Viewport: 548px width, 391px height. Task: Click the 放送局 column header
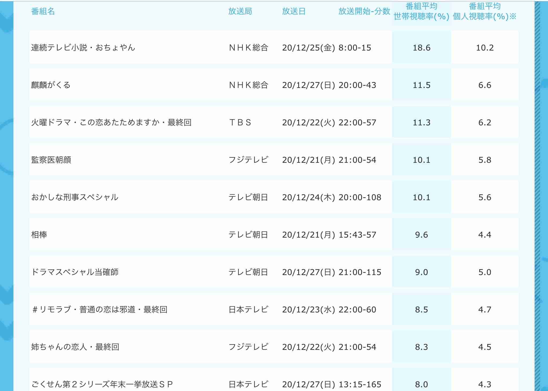point(240,11)
